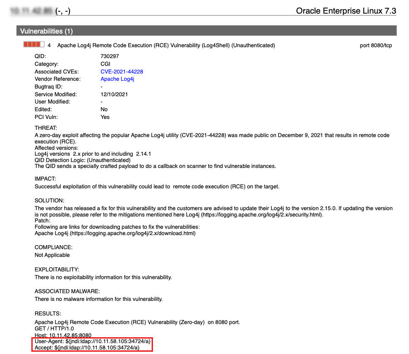Click the Oracle Enterprise Linux 7.3 heading
The height and width of the screenshot is (354, 409).
[x=346, y=11]
